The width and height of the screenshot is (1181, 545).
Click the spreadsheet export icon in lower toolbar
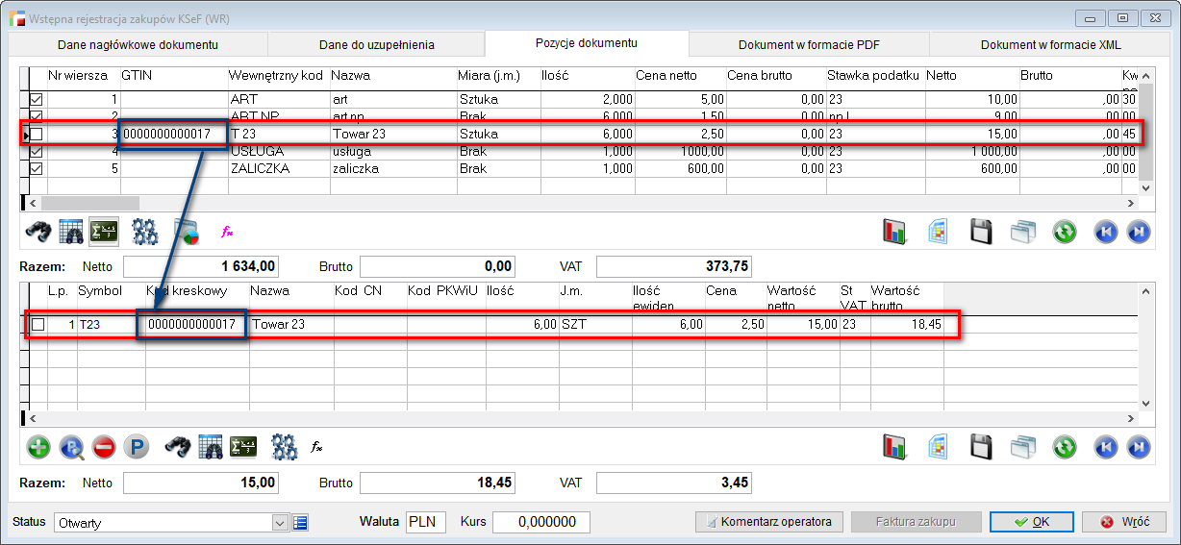point(939,447)
